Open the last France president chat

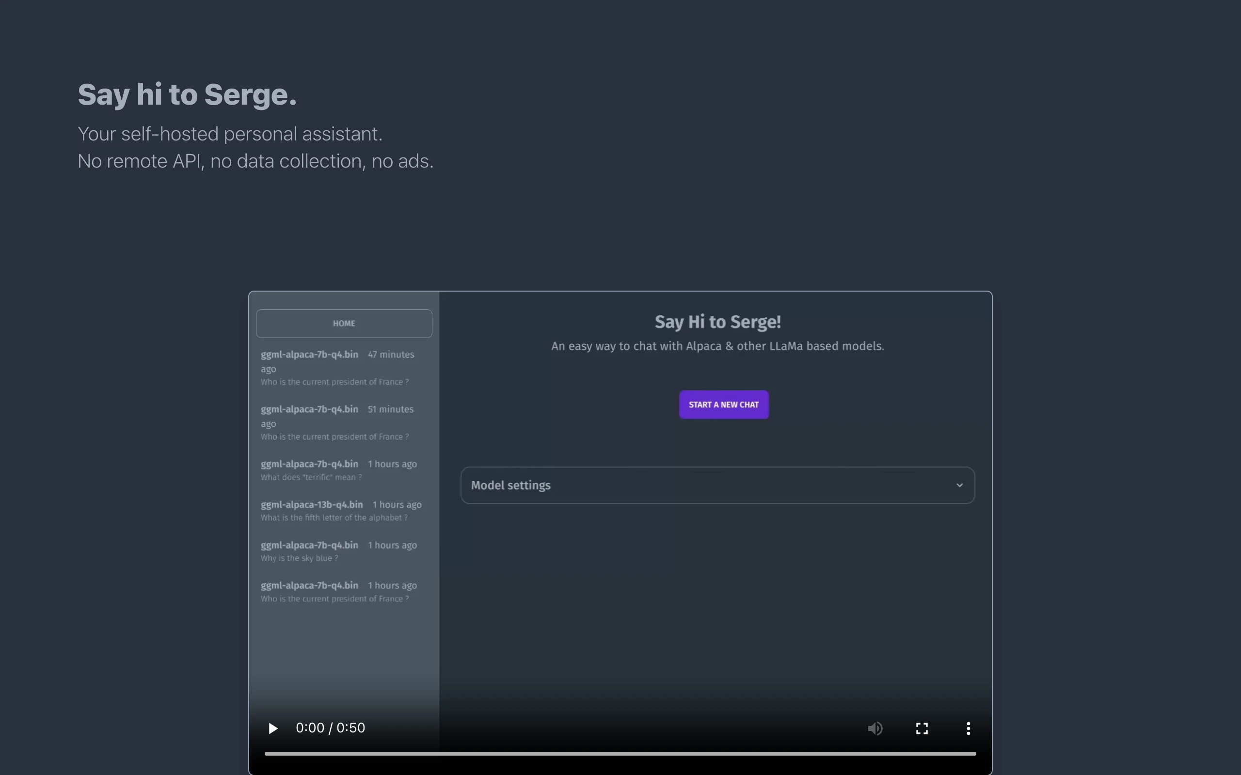(338, 591)
